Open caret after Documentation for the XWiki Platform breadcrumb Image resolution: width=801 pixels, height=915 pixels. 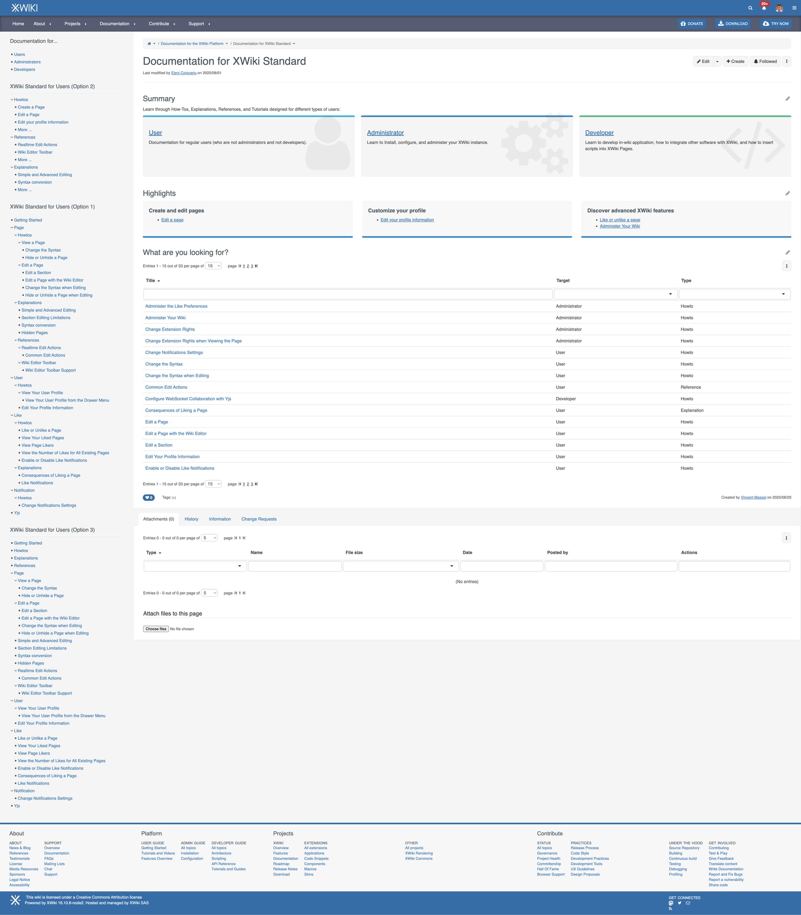click(227, 44)
